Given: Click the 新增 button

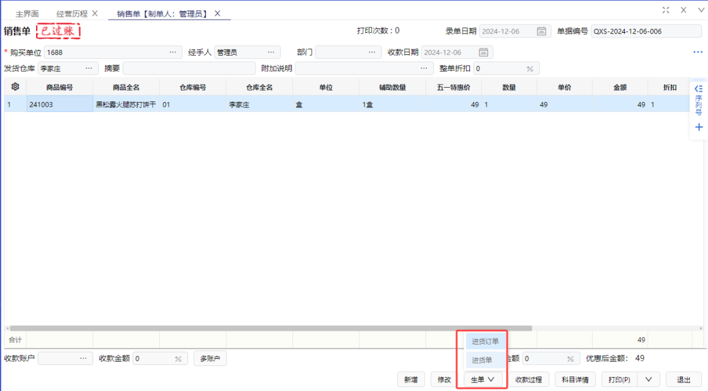Looking at the screenshot, I should [x=411, y=379].
